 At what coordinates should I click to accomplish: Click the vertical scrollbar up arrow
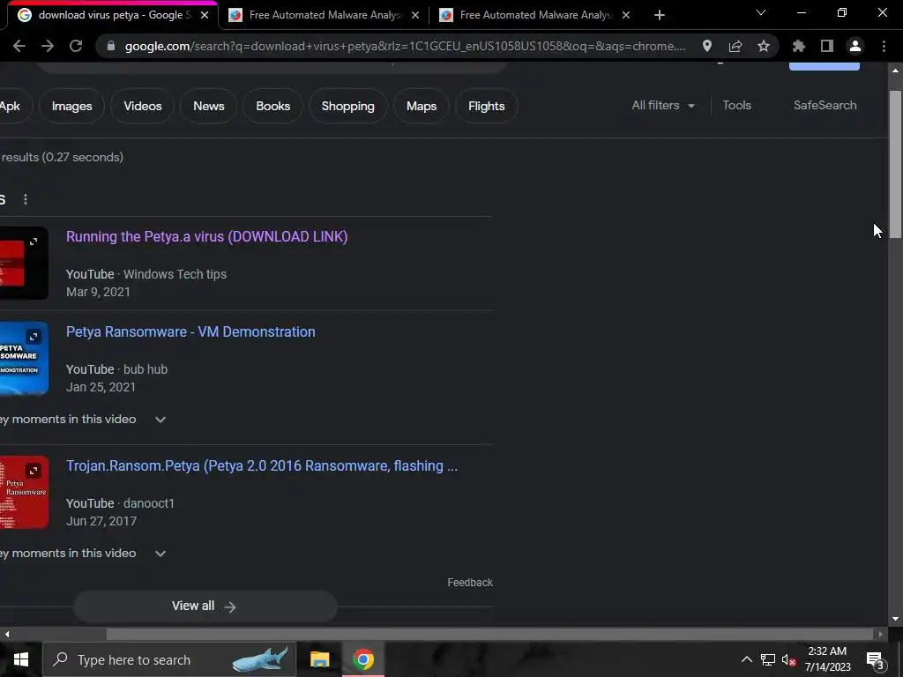[895, 71]
